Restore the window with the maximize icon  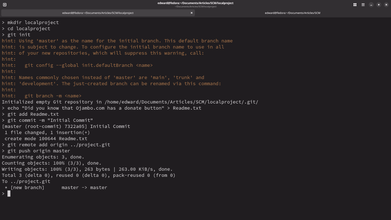[378, 5]
